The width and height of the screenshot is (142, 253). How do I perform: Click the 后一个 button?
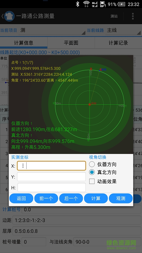(71, 198)
